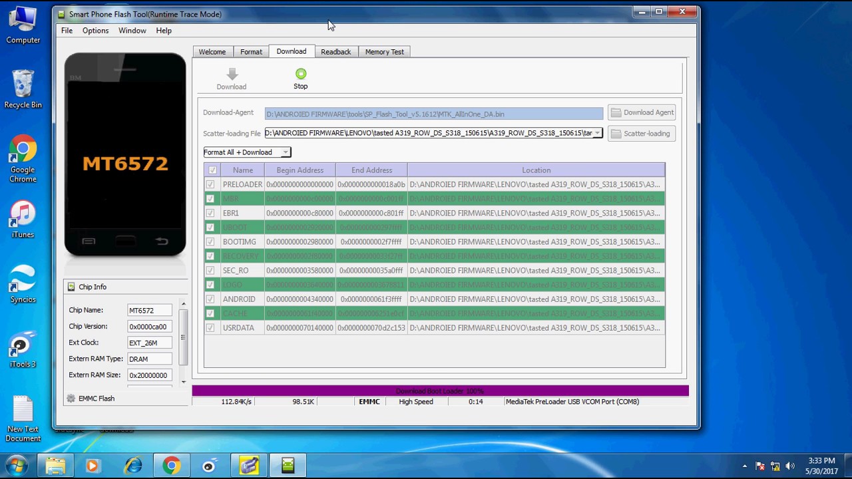Click the Download Agent folder button

pos(642,112)
